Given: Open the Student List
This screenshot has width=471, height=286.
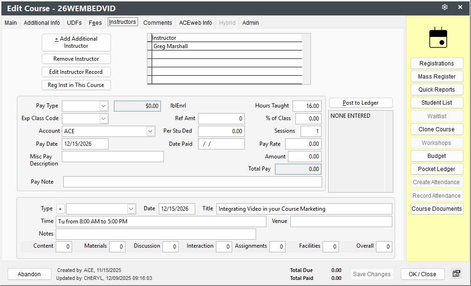Looking at the screenshot, I should [437, 103].
